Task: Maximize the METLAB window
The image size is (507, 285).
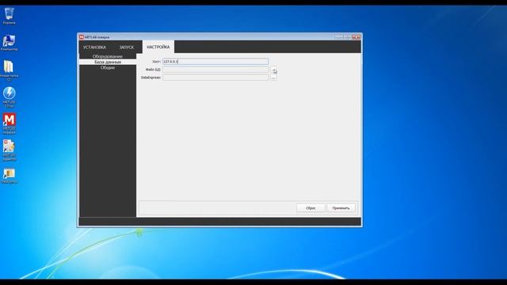Action: coord(347,37)
